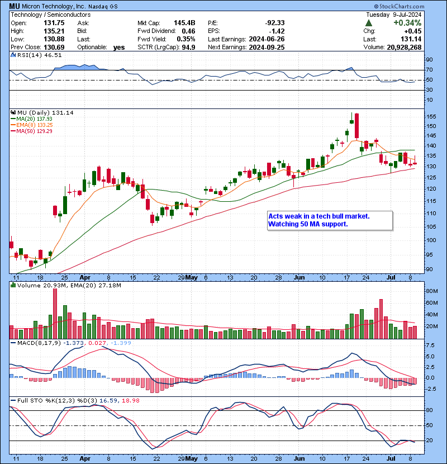This screenshot has width=447, height=464.
Task: Click the green up-triangle change indicator
Action: click(369, 23)
